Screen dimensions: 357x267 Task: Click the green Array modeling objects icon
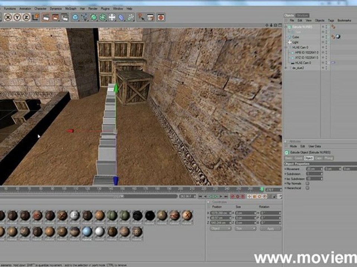pos(103,17)
